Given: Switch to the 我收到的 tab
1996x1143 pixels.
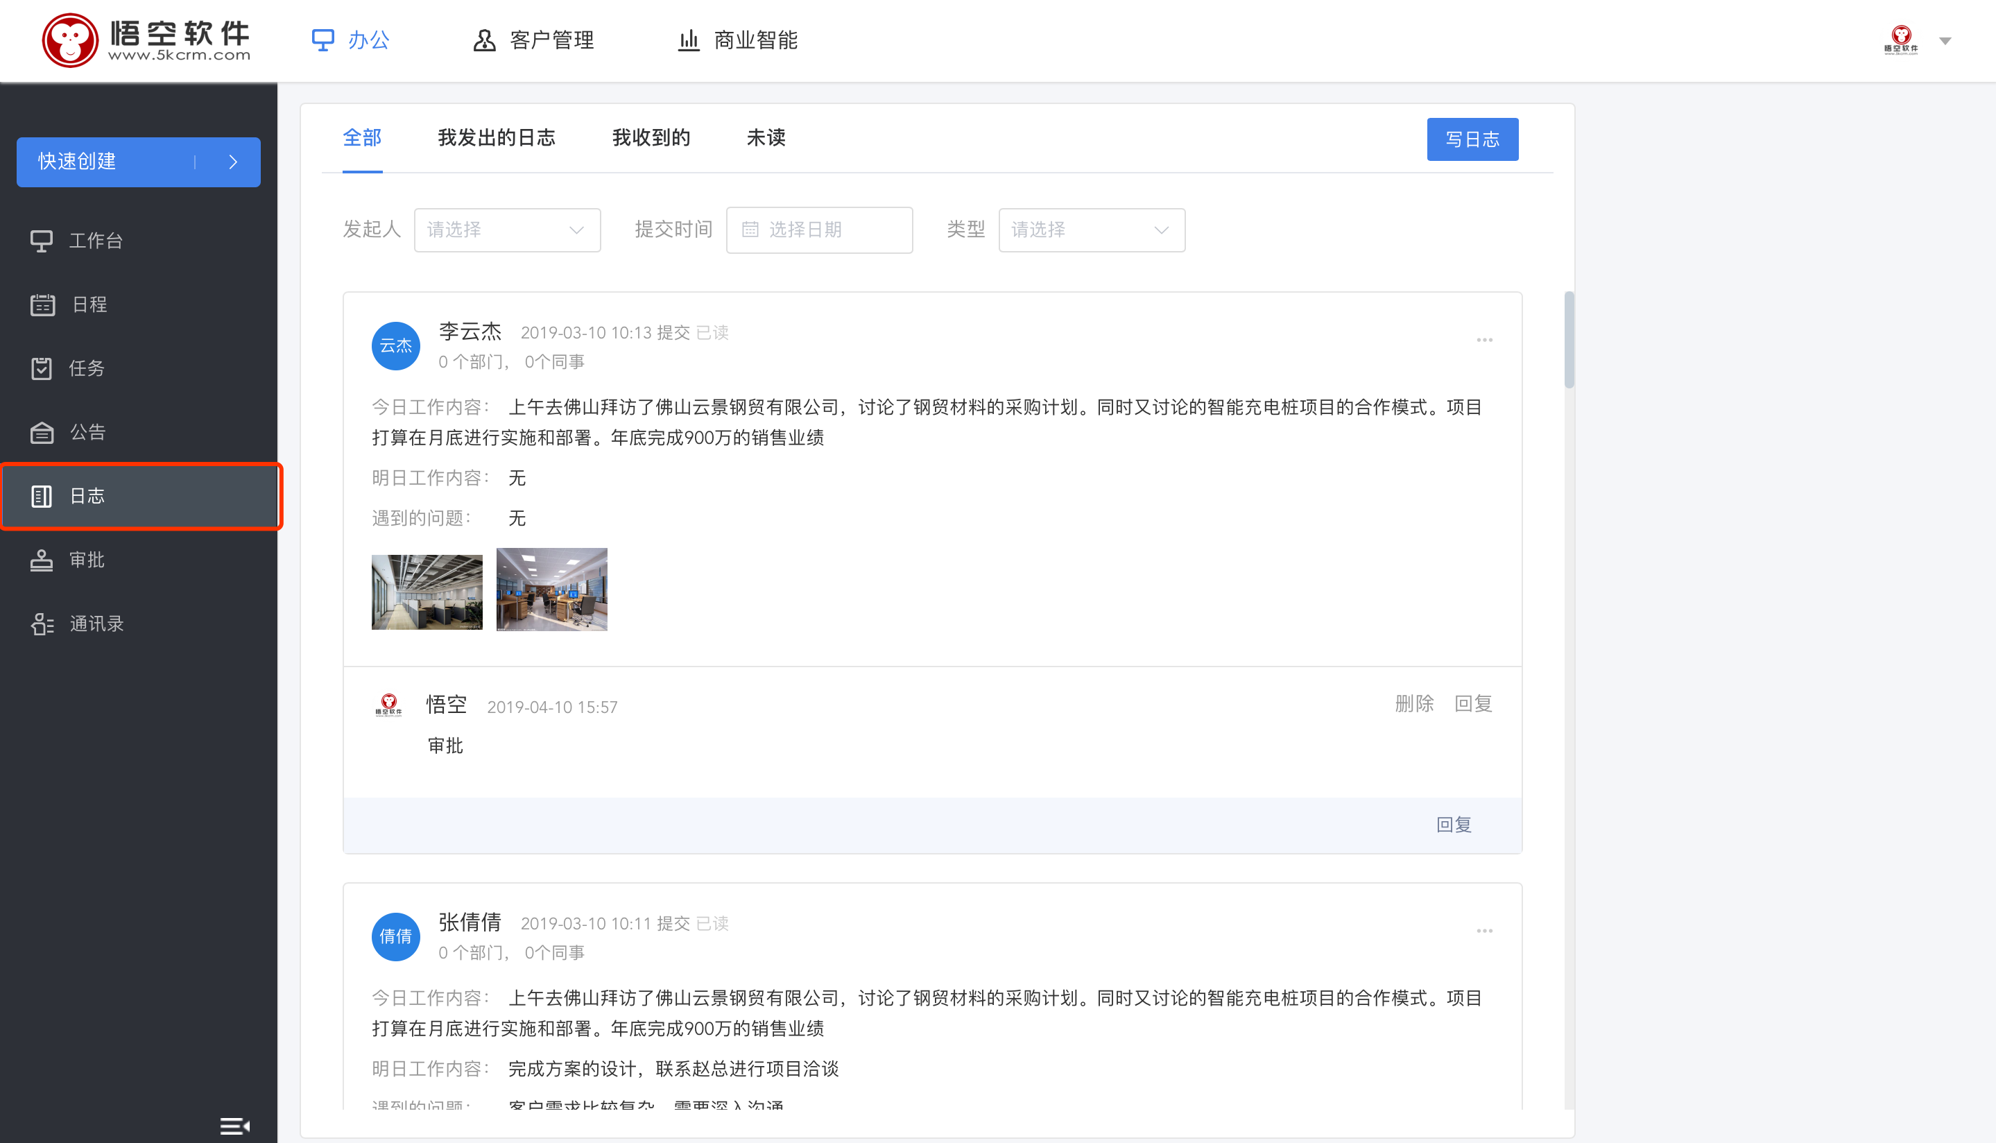Looking at the screenshot, I should click(651, 138).
